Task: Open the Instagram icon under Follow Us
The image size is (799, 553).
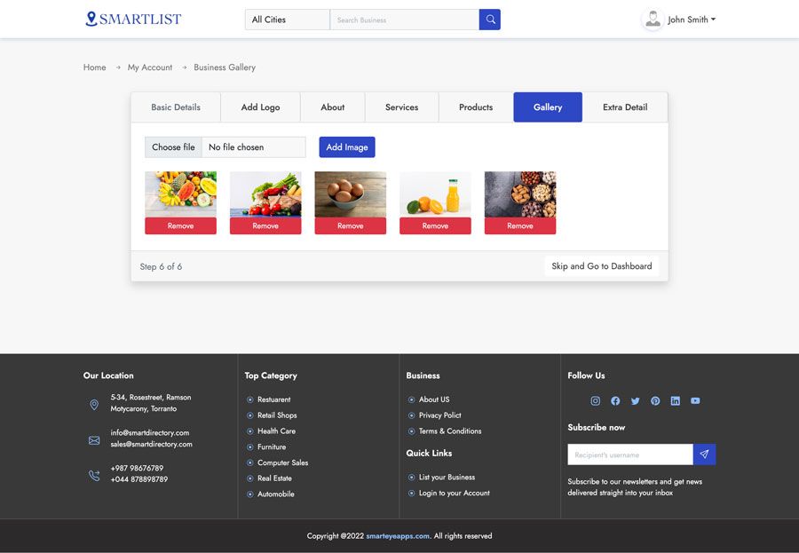Action: tap(595, 400)
